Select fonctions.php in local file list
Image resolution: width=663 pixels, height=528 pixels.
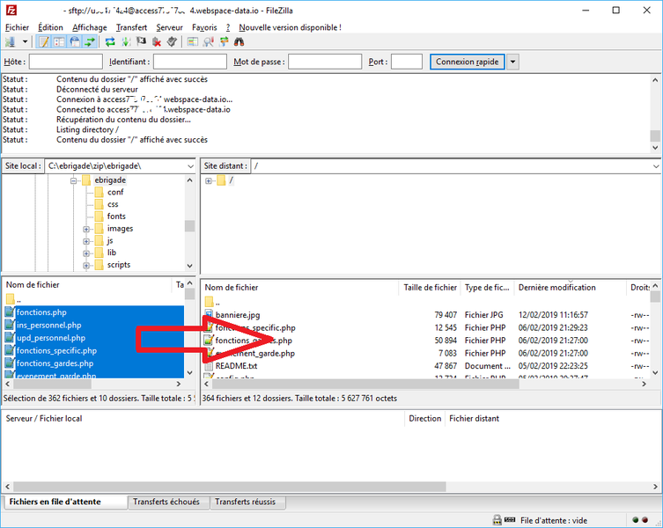pyautogui.click(x=41, y=312)
